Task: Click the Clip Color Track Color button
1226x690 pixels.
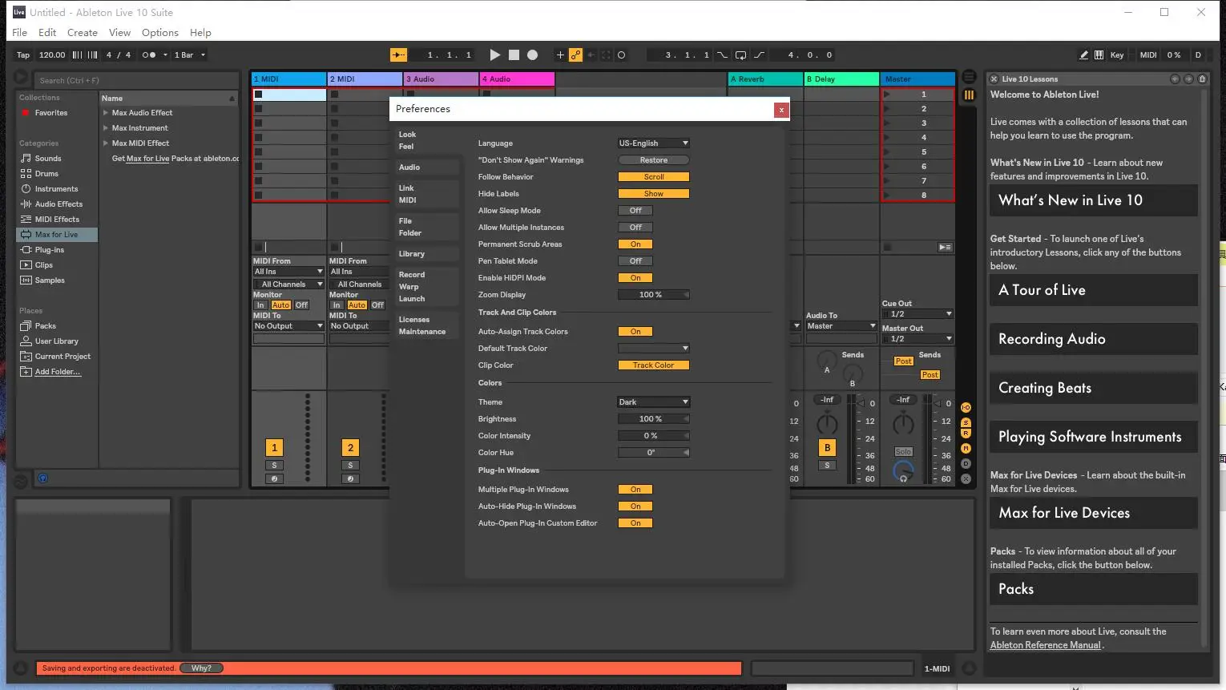Action: (653, 365)
